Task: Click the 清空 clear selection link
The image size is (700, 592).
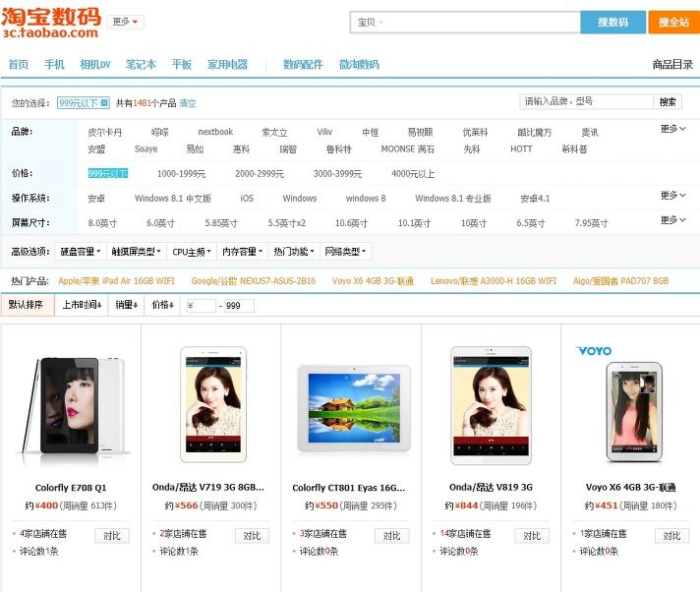Action: pyautogui.click(x=188, y=103)
